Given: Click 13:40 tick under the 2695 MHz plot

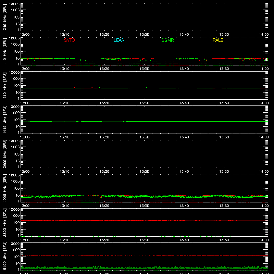Looking at the screenshot, I should point(184,172).
